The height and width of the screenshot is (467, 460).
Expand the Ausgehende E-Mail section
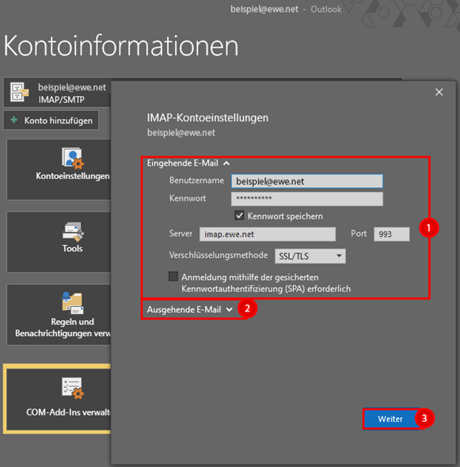pos(190,310)
